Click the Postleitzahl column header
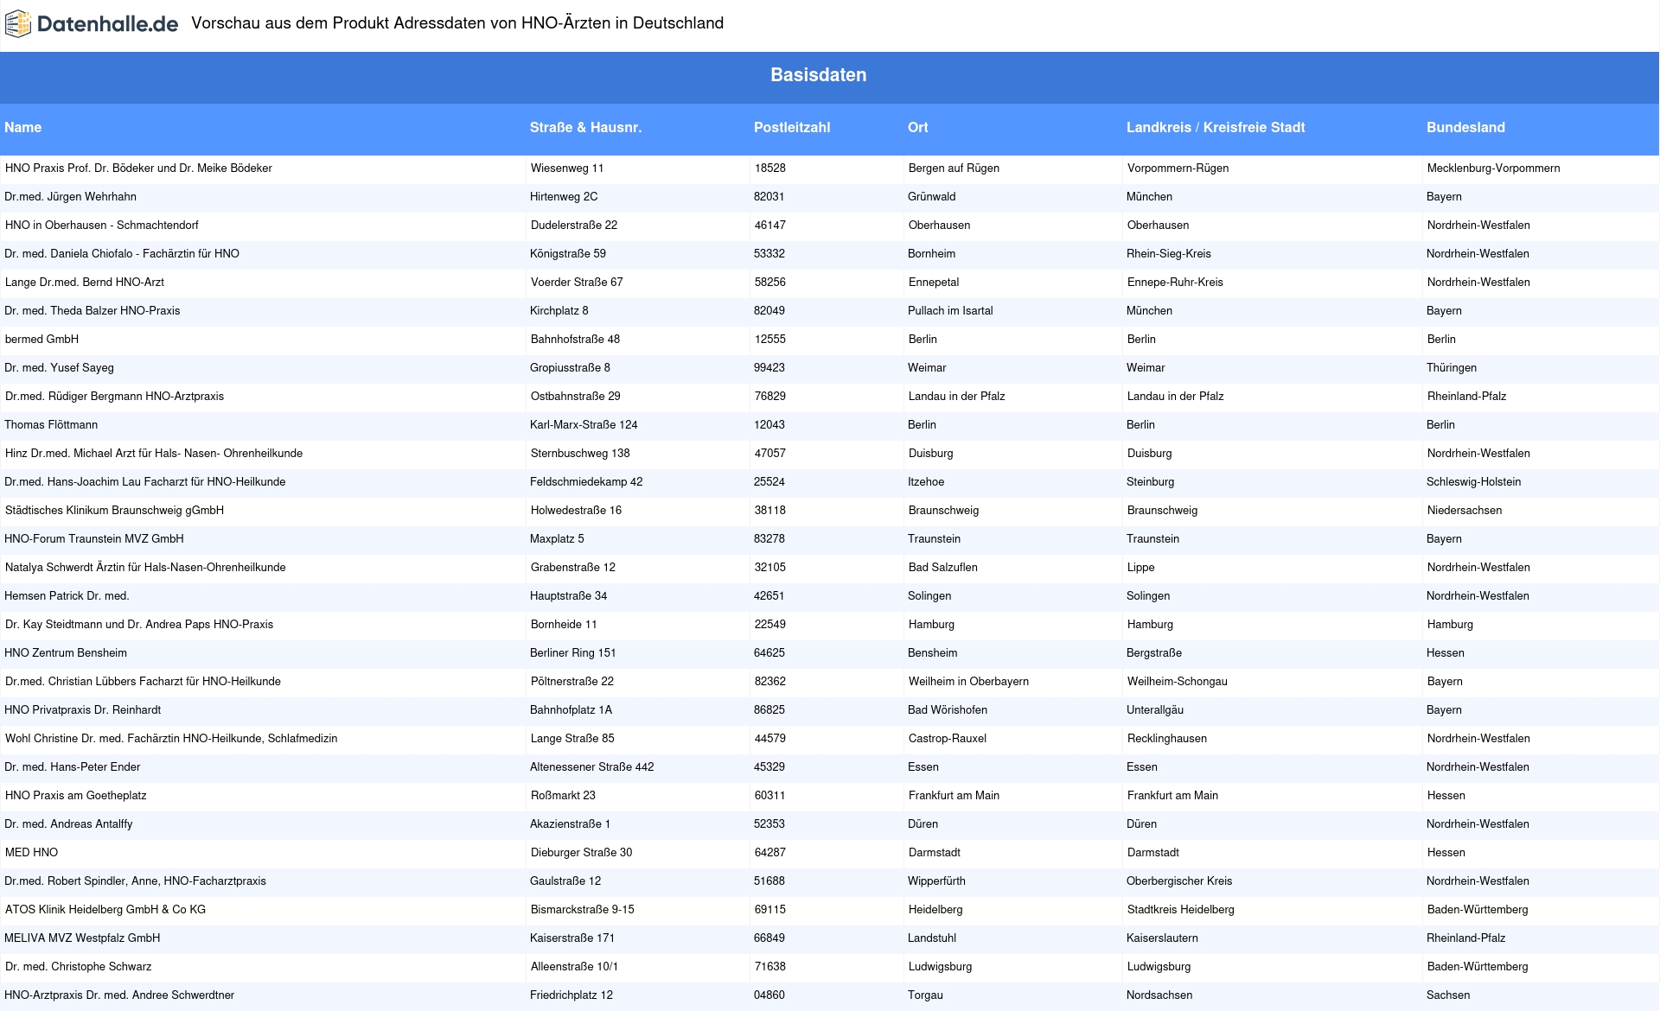This screenshot has height=1011, width=1660. coord(792,128)
